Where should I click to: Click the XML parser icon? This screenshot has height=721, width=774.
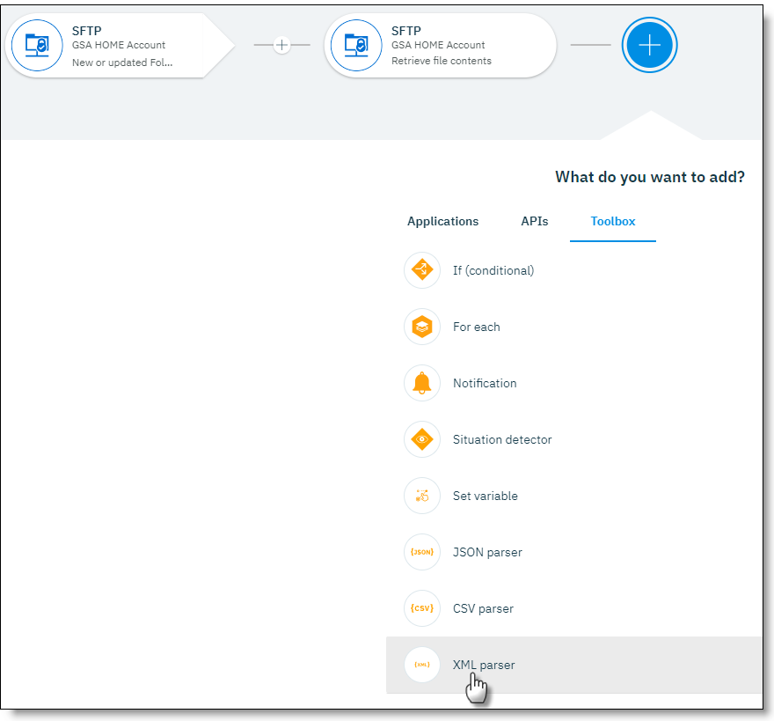422,665
